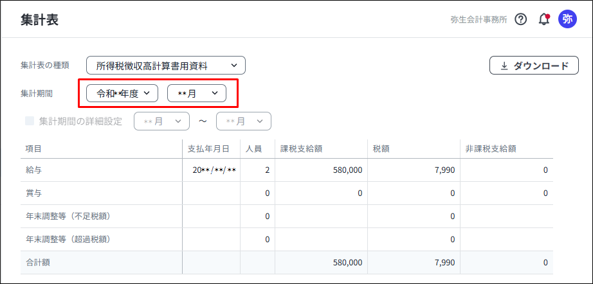Open the end month dropdown after the tilde
The image size is (593, 284).
coord(244,121)
